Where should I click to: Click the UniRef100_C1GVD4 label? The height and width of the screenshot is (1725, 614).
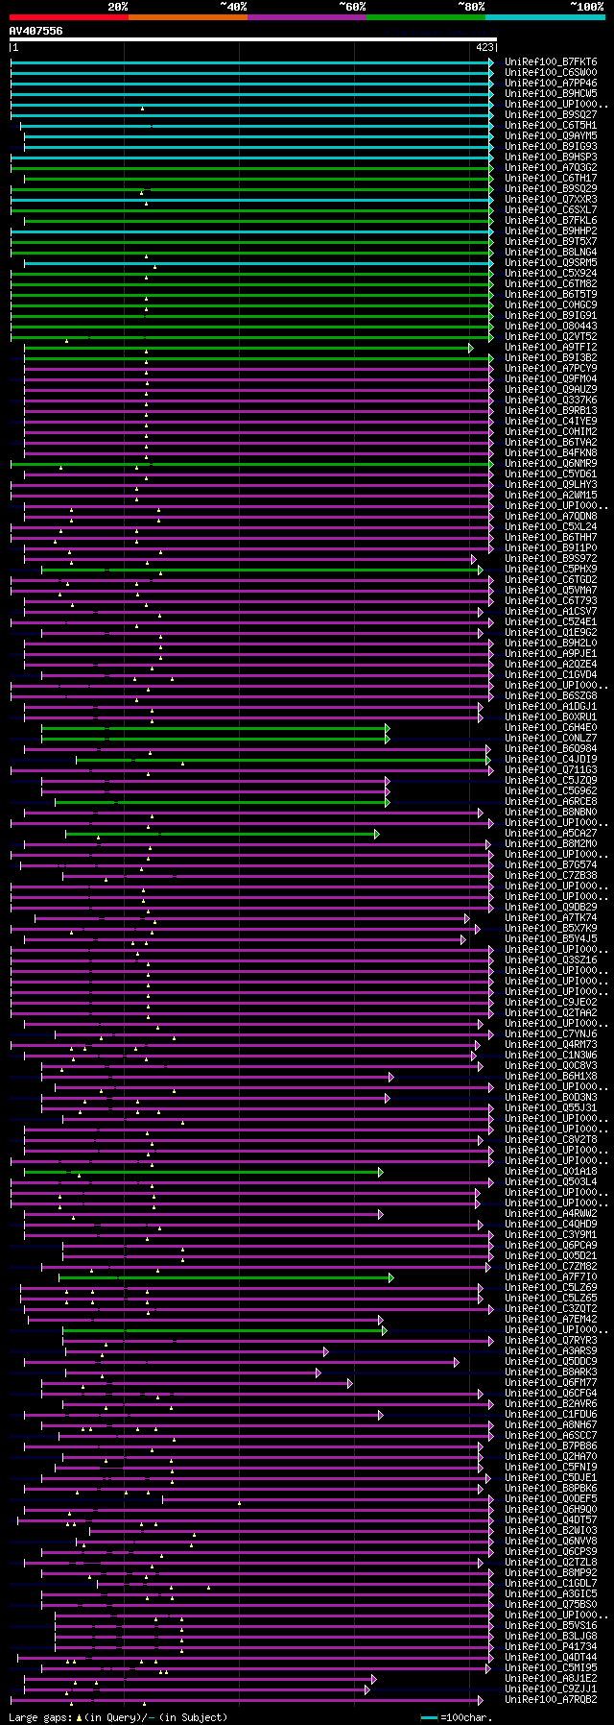551,674
